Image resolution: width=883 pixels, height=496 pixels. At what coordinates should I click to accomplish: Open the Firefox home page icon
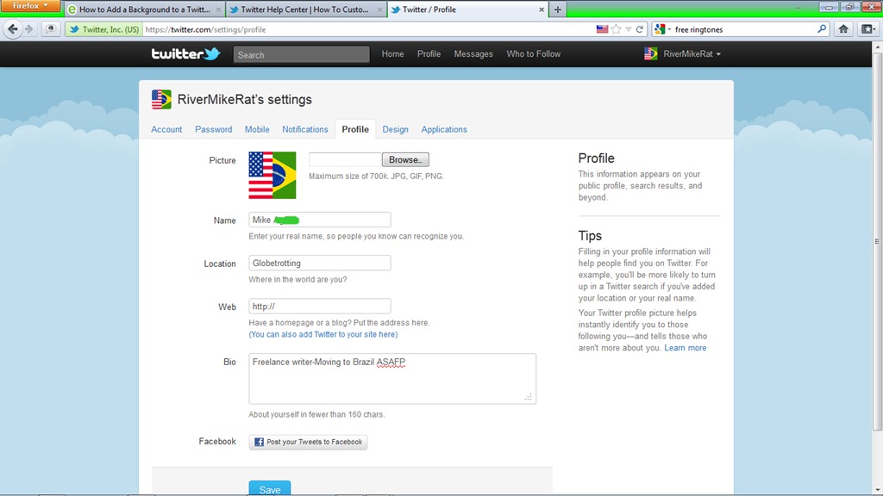(843, 29)
